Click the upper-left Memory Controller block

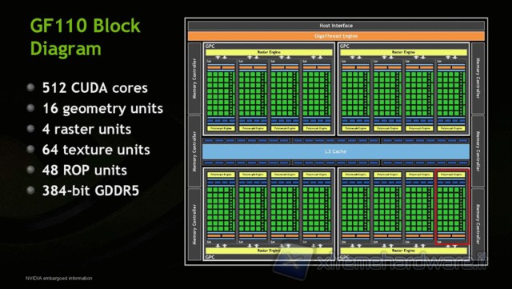(194, 78)
